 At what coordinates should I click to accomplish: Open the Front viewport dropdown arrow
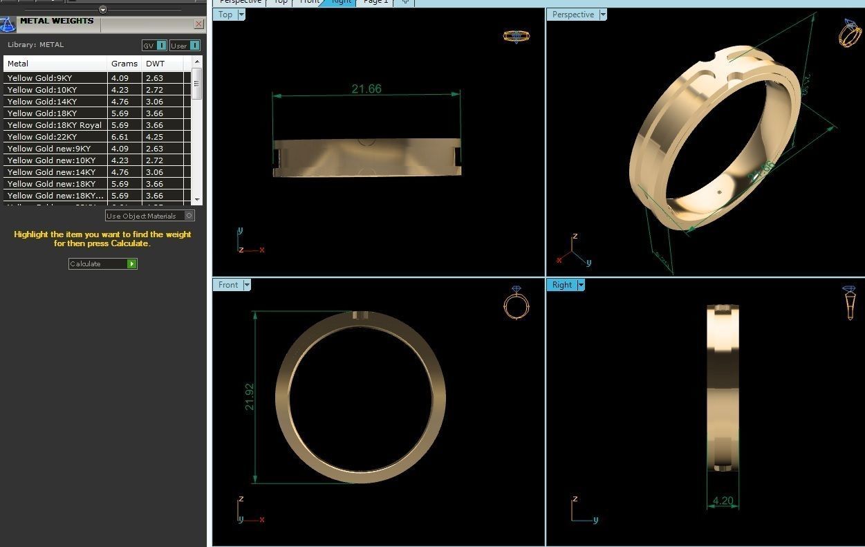[x=247, y=285]
